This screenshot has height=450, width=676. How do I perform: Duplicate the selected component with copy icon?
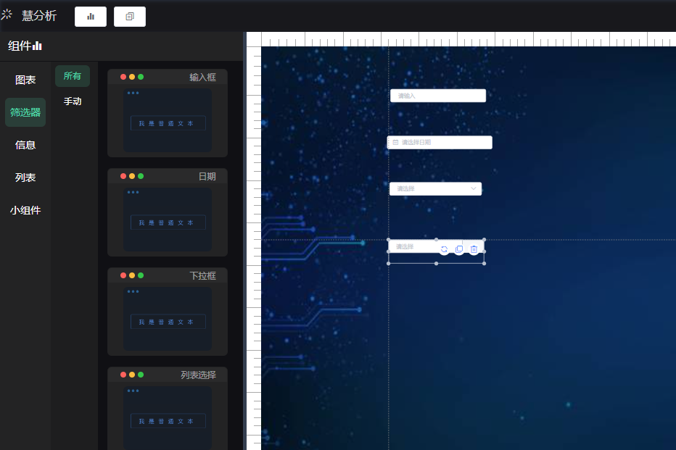click(459, 249)
